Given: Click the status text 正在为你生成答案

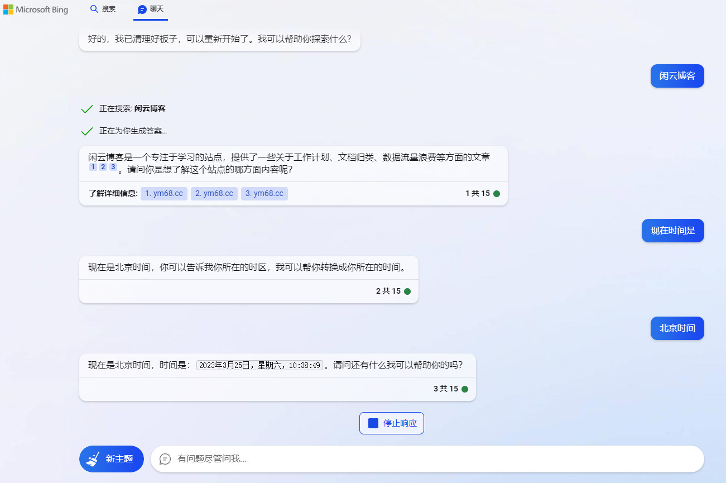Looking at the screenshot, I should coord(133,131).
